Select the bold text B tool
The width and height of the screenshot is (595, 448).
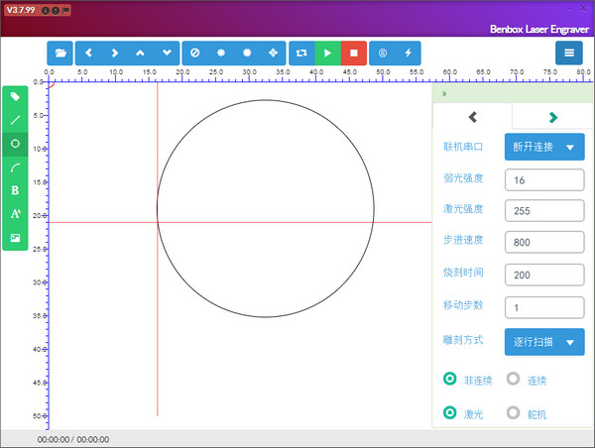pos(15,190)
